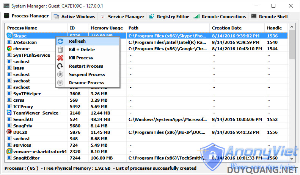
Task: Click the vertical scrollbar thumb
Action: click(x=292, y=45)
